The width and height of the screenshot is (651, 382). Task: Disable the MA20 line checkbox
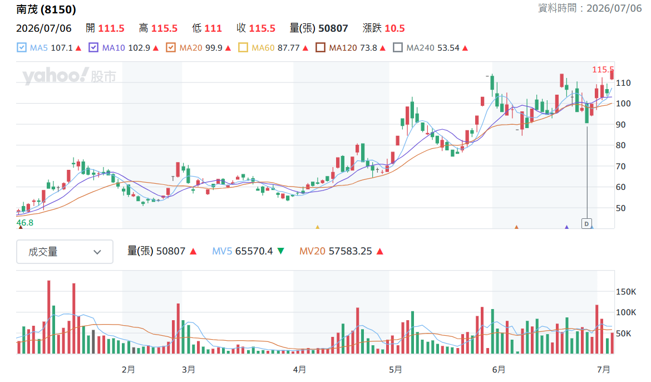tap(171, 47)
